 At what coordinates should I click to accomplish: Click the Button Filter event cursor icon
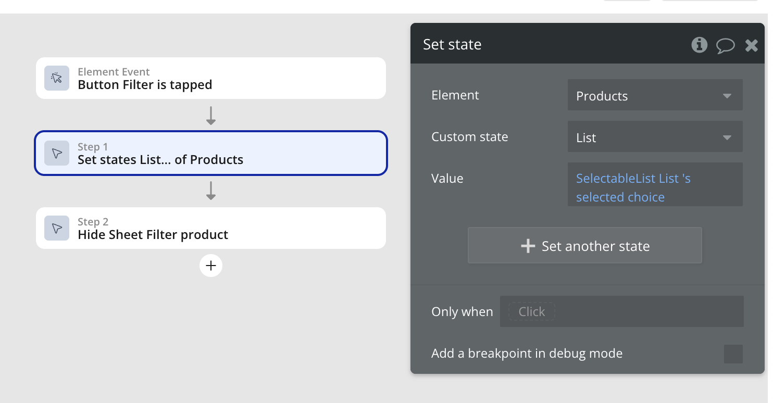[57, 78]
